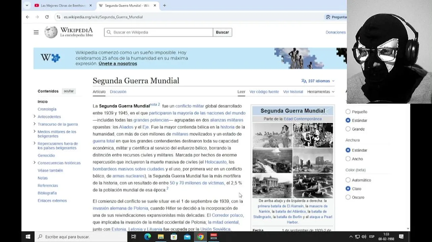Select the Pequeño text size option
Viewport: 432px width, 242px height.
348,112
